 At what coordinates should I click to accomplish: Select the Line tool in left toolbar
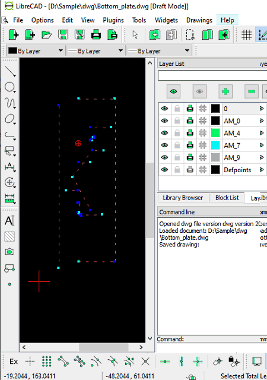[9, 71]
